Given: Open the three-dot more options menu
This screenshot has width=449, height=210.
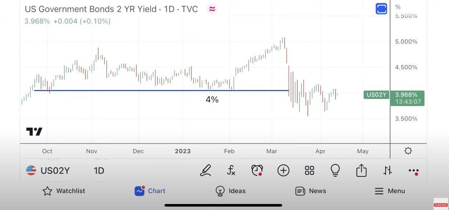Looking at the screenshot, I should pyautogui.click(x=414, y=171).
